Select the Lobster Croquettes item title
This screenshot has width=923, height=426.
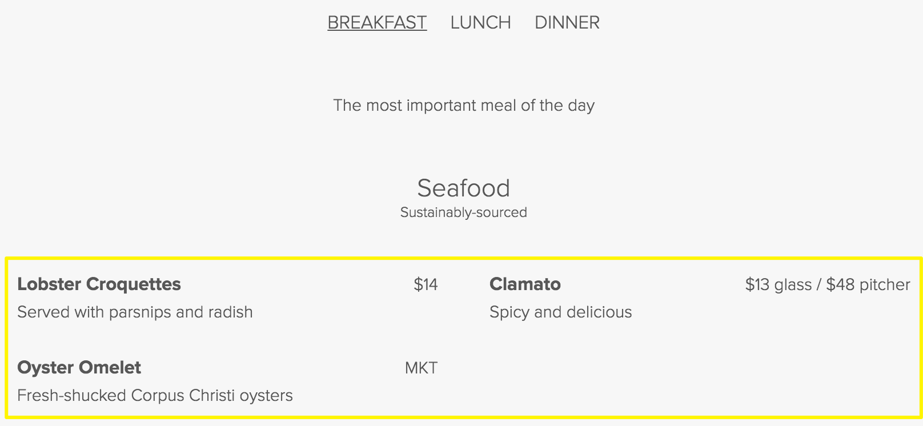pos(99,284)
